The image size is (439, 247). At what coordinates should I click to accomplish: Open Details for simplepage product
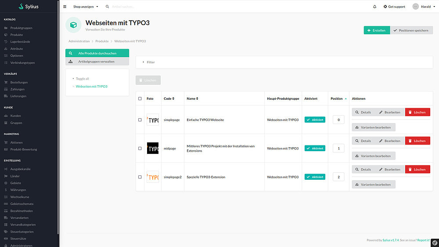363,112
